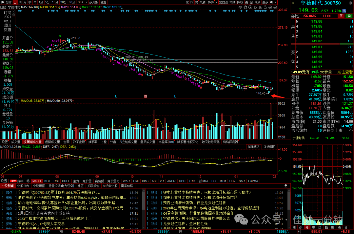
Task: Start chart replay with the play icon
Action: pyautogui.click(x=250, y=8)
